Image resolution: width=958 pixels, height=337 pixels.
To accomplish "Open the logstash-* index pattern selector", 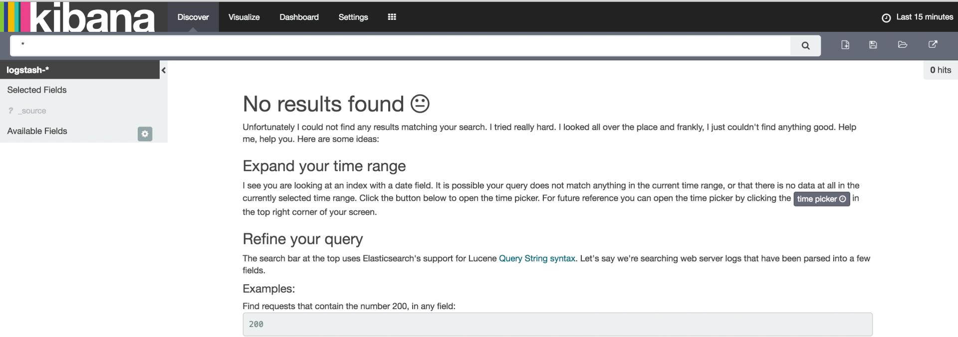I will point(28,70).
